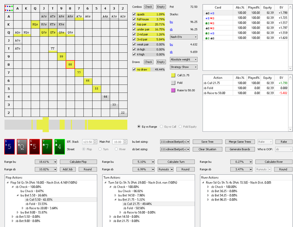
Task: Expand the bu Bet 14.50 turn node
Action: pyautogui.click(x=115, y=195)
